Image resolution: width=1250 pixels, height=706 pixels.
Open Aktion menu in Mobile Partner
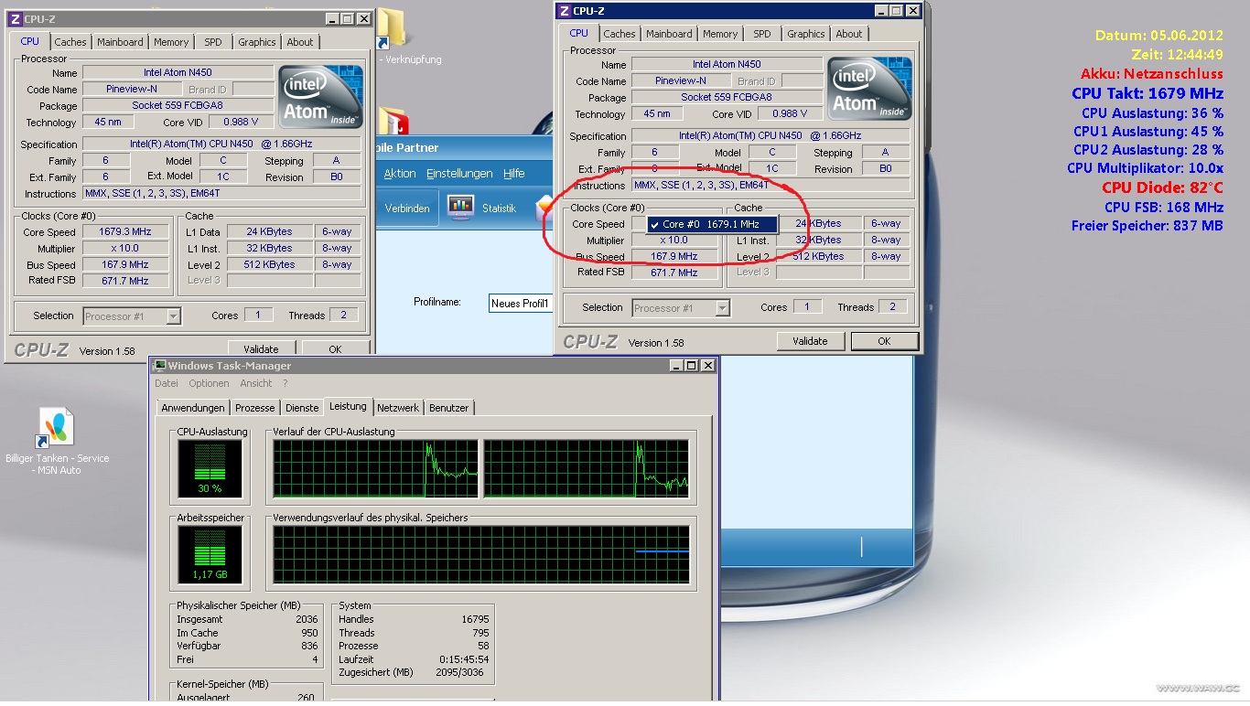coord(400,174)
